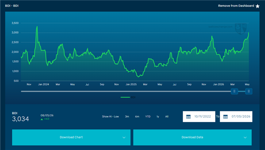
Task: Click the +43 change value
Action: 47,119
